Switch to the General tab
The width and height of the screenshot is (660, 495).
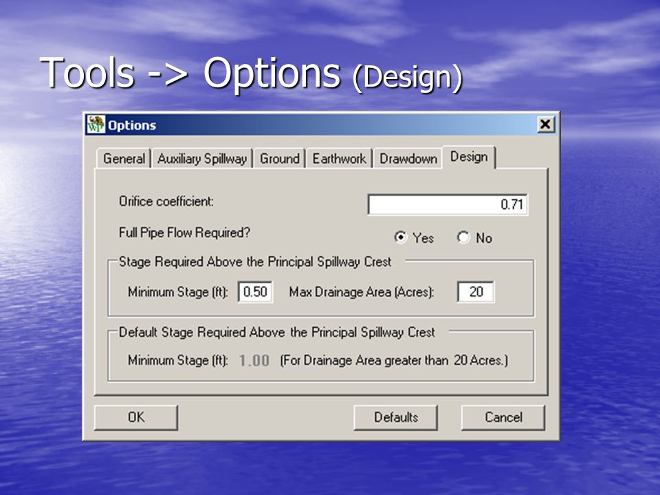[x=124, y=159]
